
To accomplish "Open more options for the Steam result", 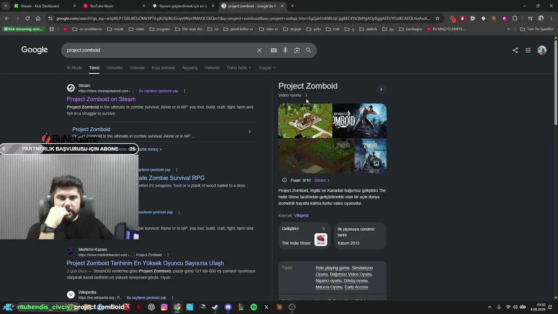I will pos(184,91).
